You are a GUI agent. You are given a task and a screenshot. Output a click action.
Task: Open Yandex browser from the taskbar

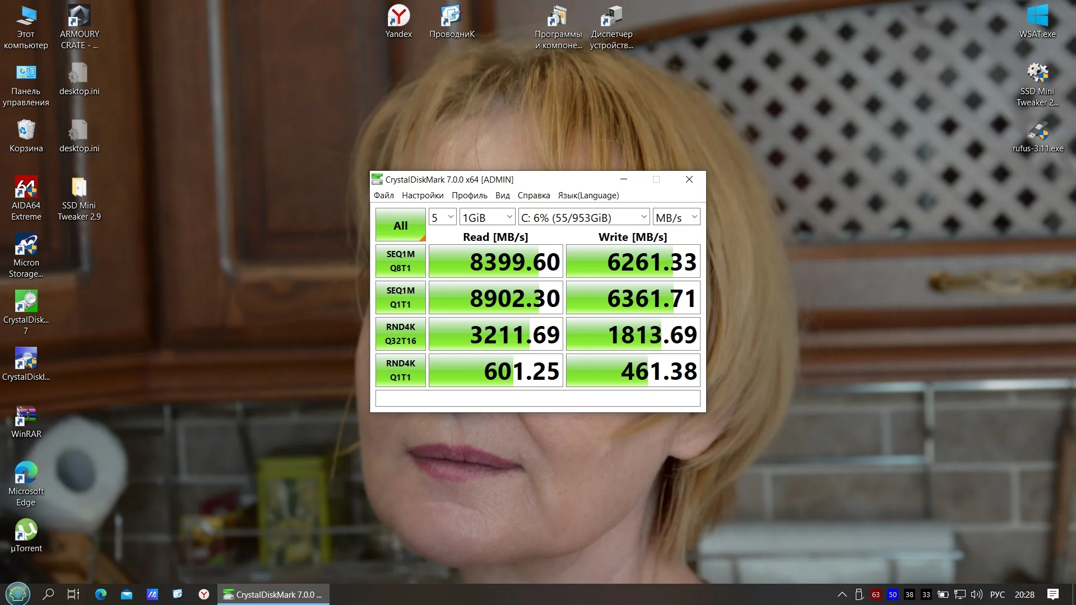point(204,594)
